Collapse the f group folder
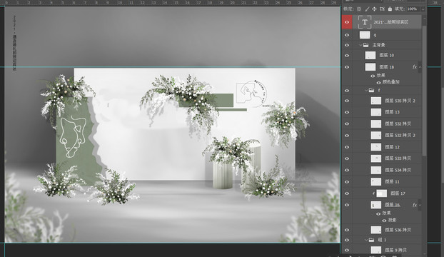444x257 pixels. [x=366, y=91]
